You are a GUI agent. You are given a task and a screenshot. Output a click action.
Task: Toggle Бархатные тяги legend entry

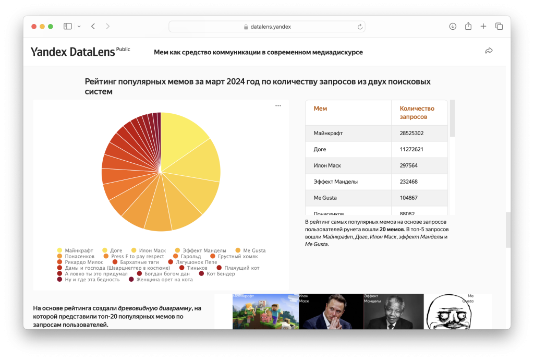tap(136, 262)
